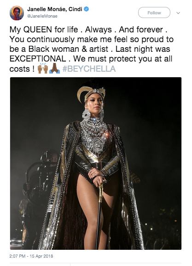Click the "15 Apr 2018" date text
This screenshot has width=192, height=266.
pos(41,256)
